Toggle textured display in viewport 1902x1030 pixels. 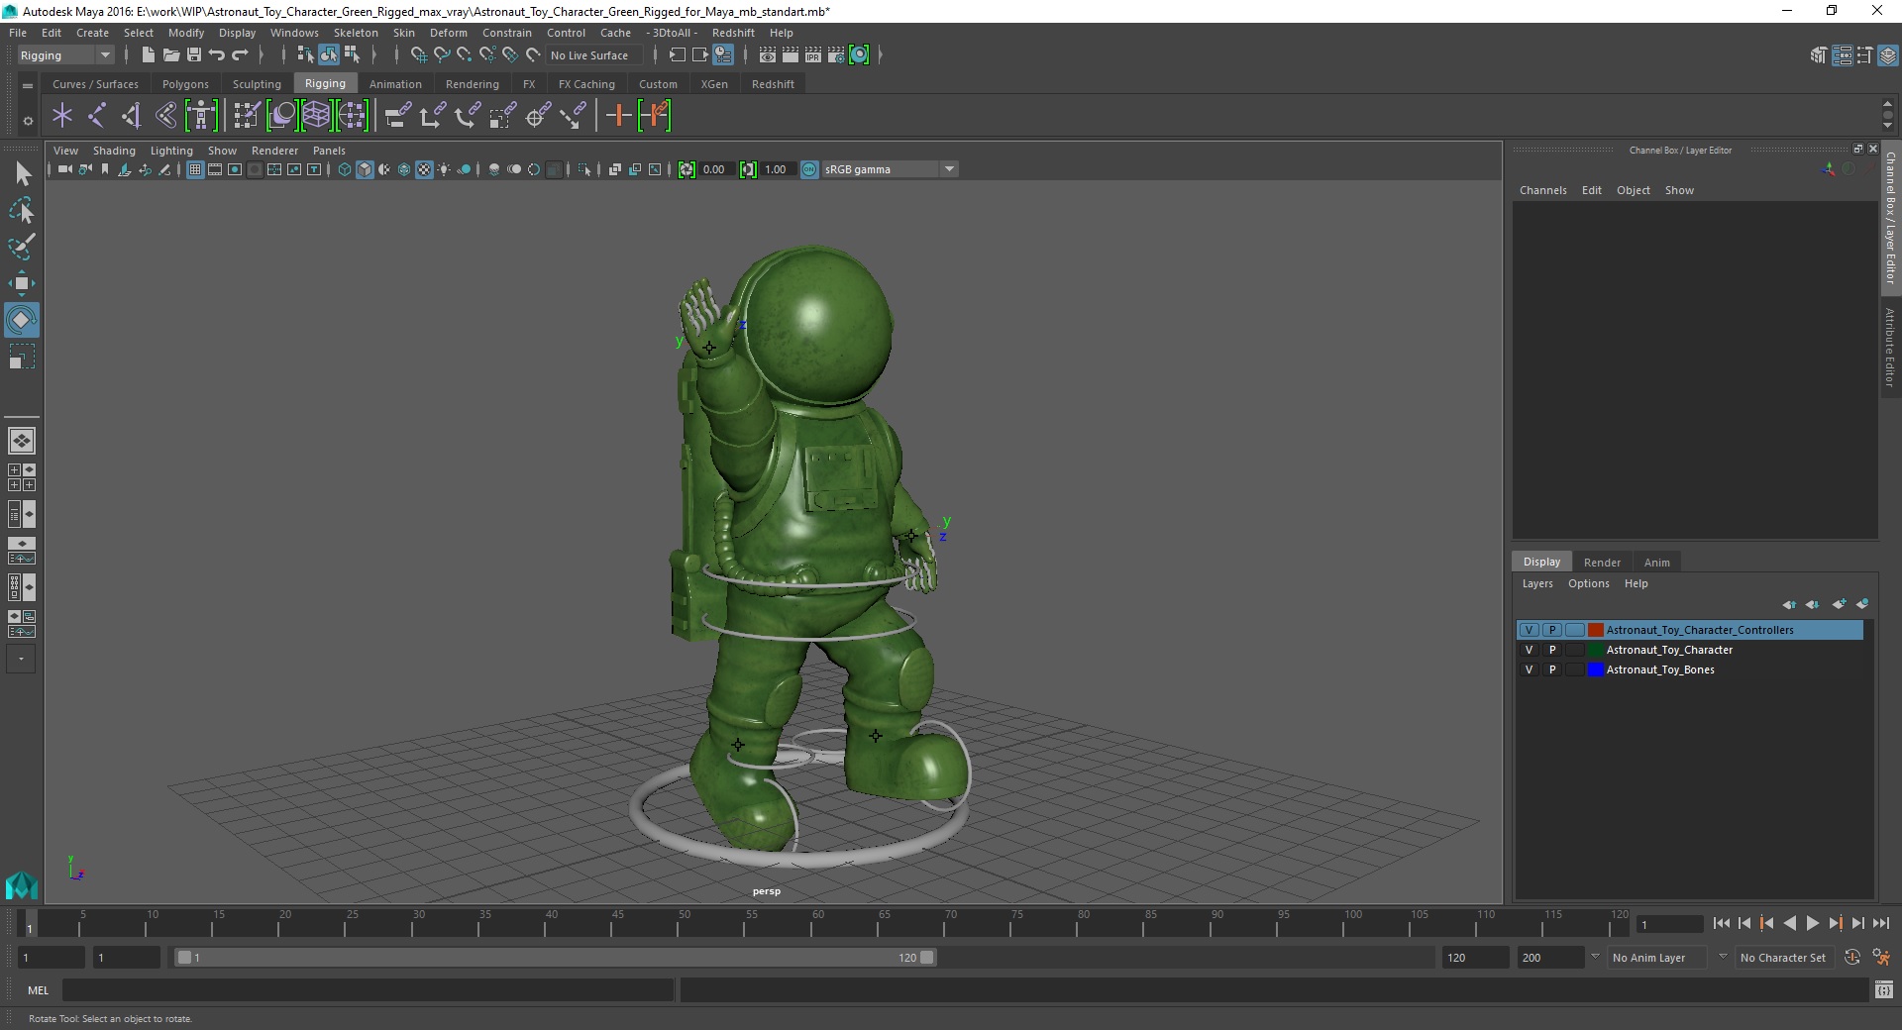pos(424,169)
